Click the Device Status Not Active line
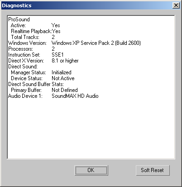Screen dimensions: 182x187 [x=43, y=78]
